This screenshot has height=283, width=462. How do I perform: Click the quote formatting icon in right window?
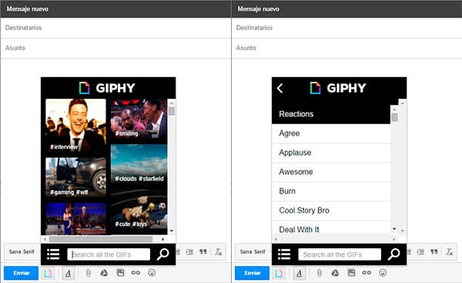(434, 251)
